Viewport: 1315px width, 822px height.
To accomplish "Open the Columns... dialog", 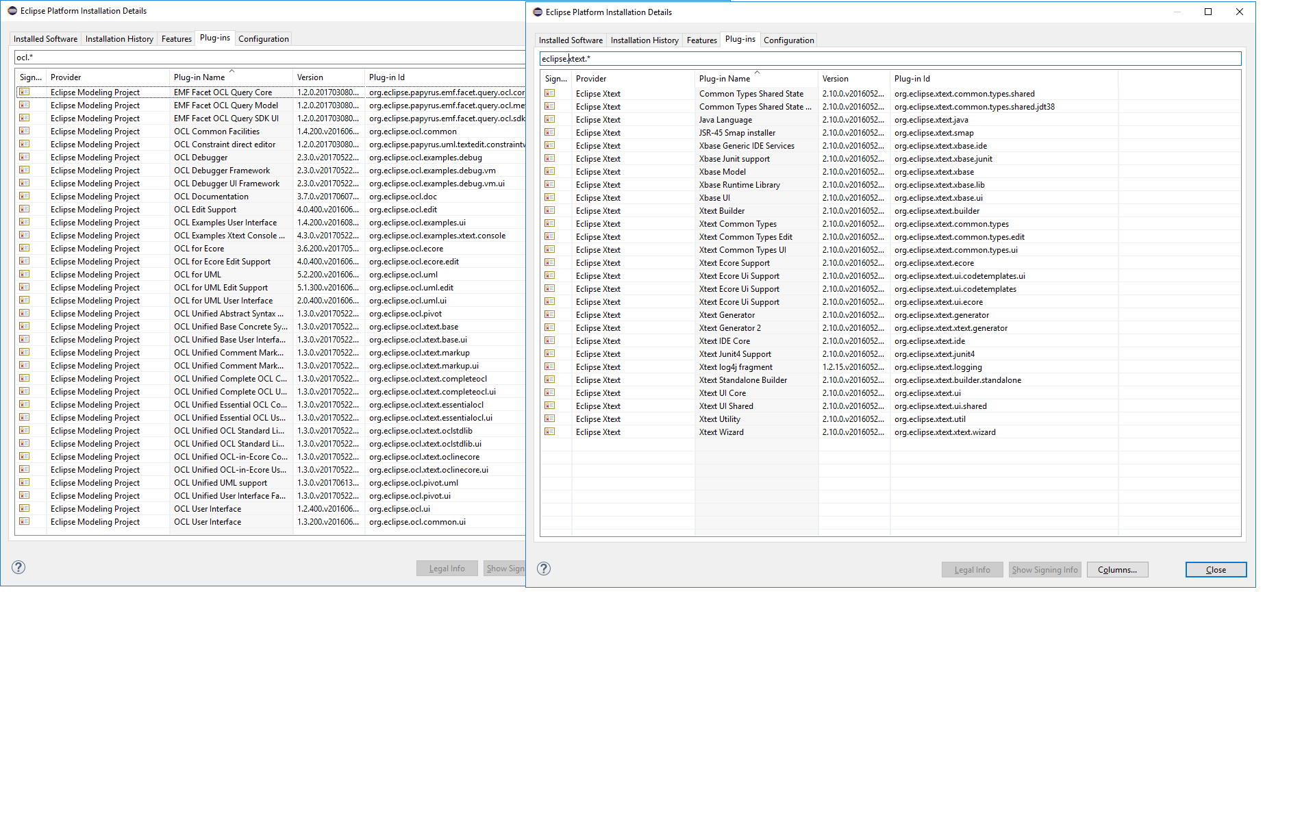I will tap(1117, 570).
